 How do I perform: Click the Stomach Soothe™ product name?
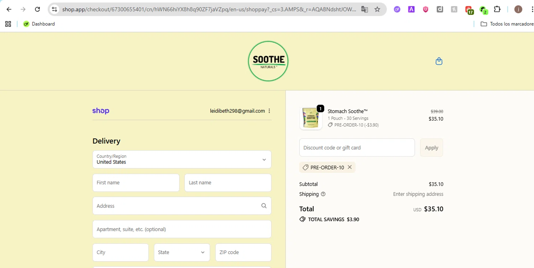[347, 111]
